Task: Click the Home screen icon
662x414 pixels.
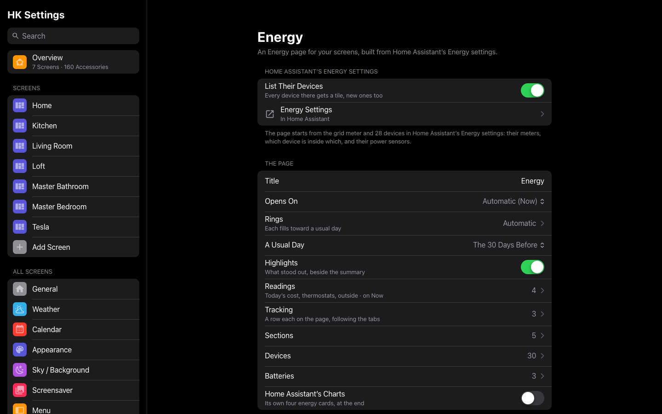Action: pos(20,105)
